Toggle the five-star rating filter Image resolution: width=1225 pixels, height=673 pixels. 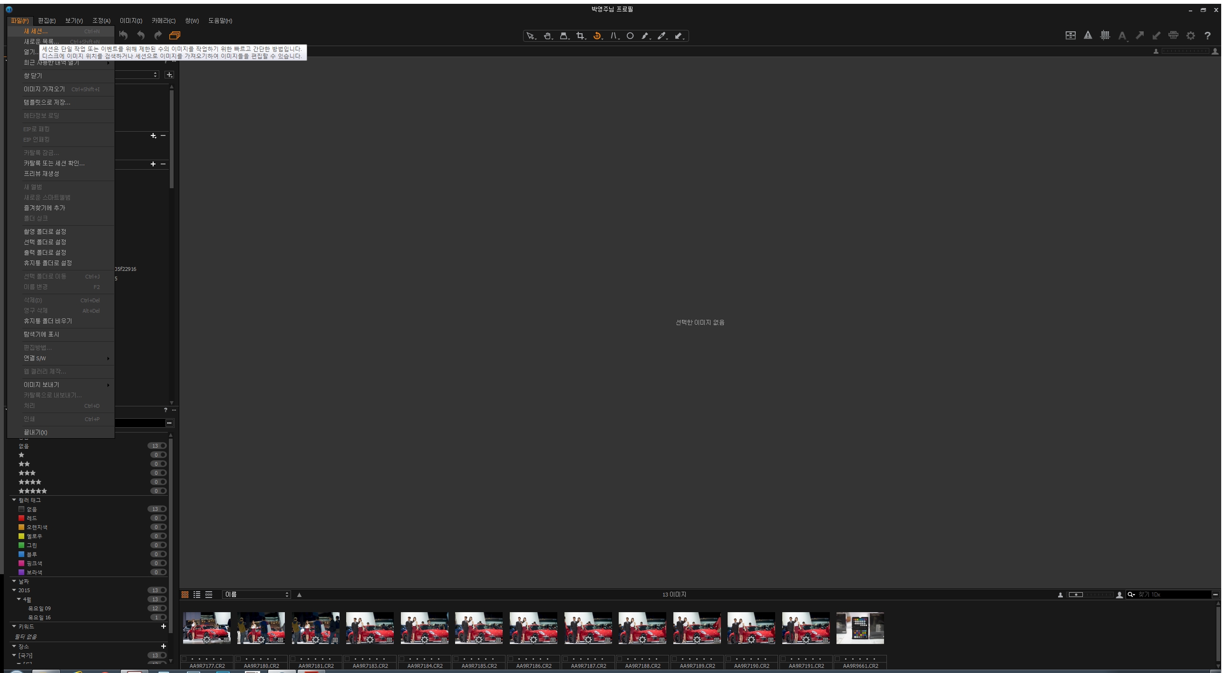click(163, 491)
